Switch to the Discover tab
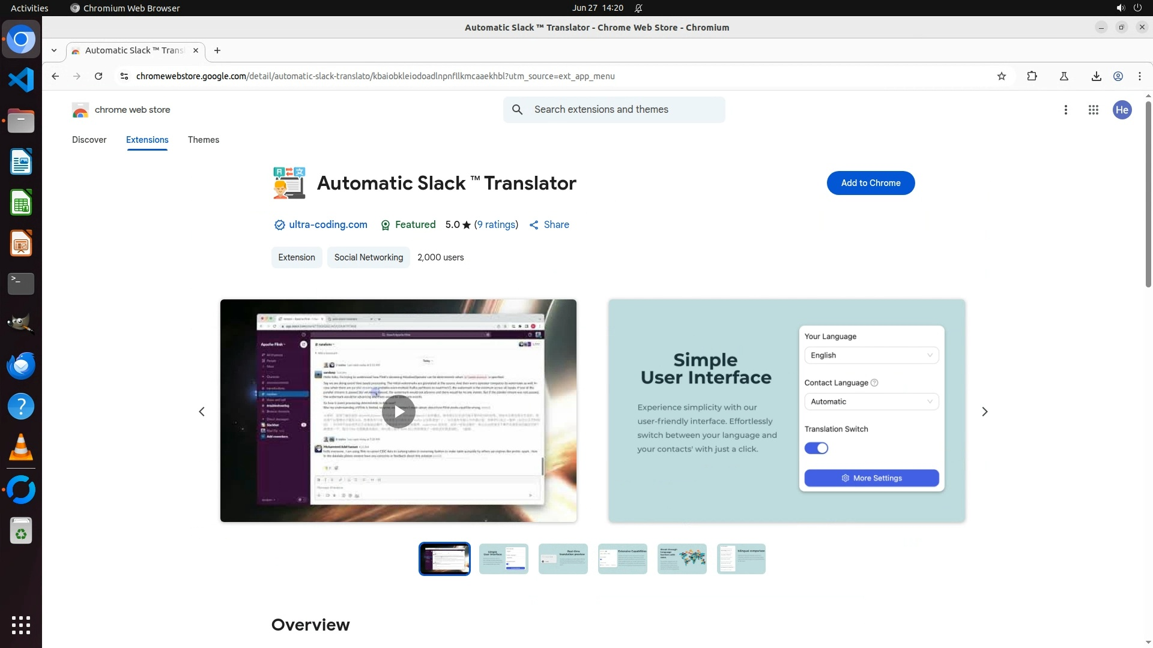 (89, 140)
